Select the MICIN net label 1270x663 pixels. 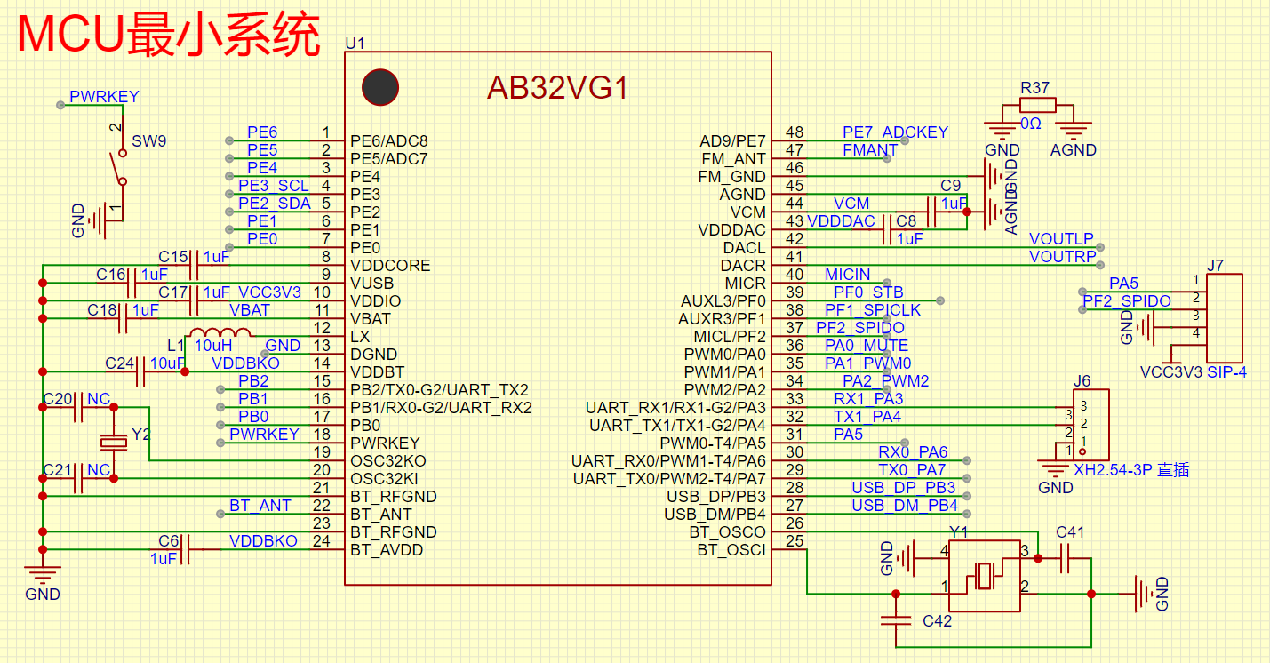847,274
